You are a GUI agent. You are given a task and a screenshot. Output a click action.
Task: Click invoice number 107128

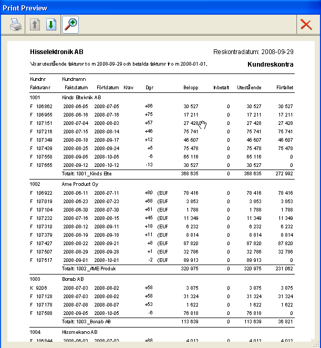point(44,297)
